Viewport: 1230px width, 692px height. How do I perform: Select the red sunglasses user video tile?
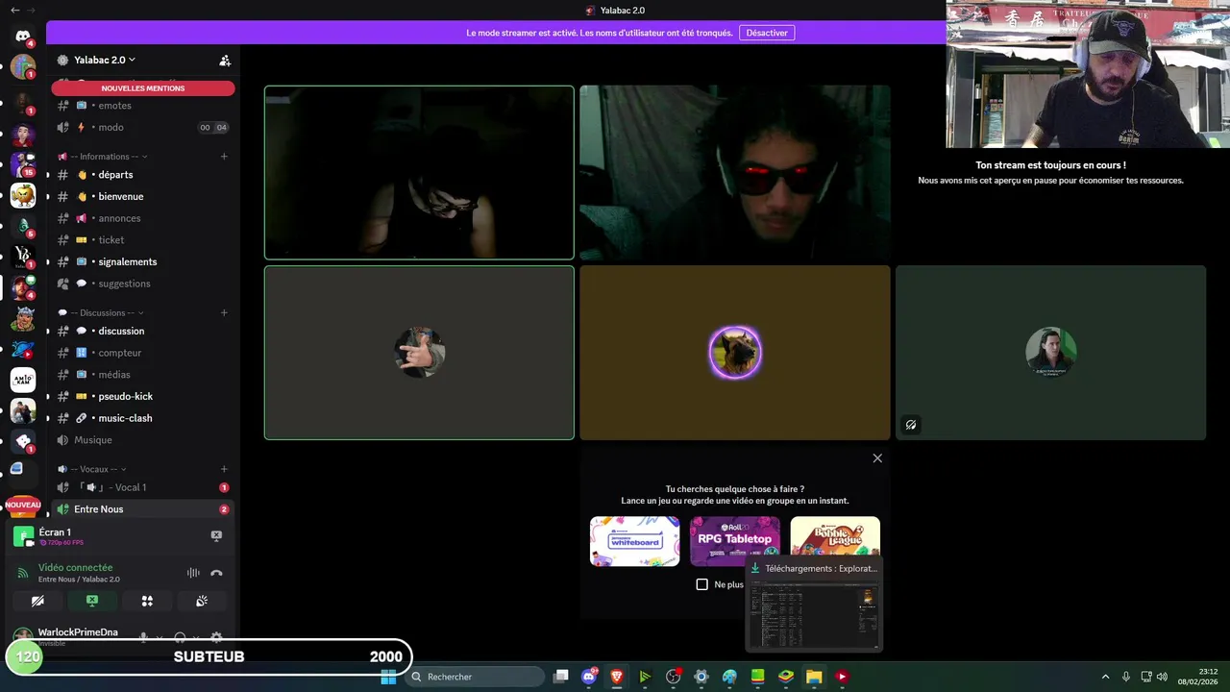(x=735, y=173)
